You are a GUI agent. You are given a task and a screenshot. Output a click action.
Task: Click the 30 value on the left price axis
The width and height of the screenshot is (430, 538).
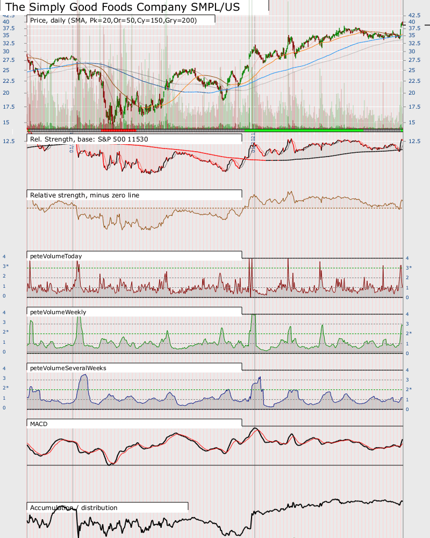6,52
